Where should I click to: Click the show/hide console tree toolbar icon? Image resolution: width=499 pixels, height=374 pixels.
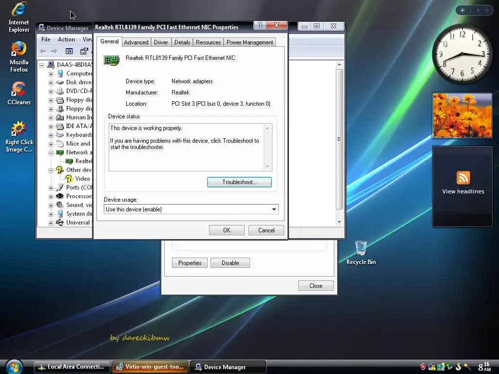[x=69, y=51]
